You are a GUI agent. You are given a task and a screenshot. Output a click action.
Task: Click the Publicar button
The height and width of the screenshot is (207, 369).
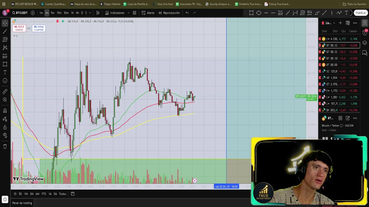pyautogui.click(x=361, y=13)
